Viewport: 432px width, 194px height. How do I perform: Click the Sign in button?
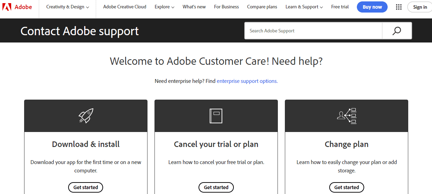pyautogui.click(x=420, y=7)
